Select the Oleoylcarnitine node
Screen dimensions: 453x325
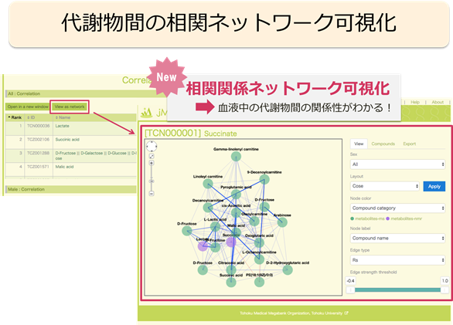[x=254, y=222]
